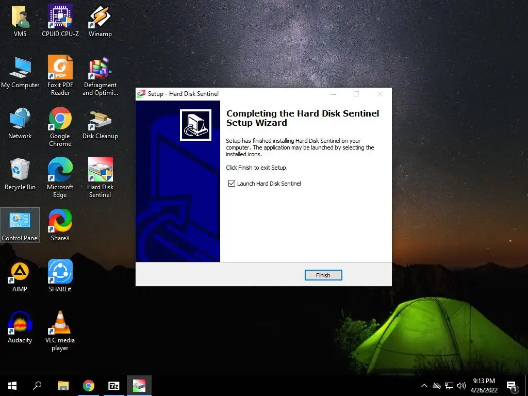Open the Windows Start menu

point(12,386)
